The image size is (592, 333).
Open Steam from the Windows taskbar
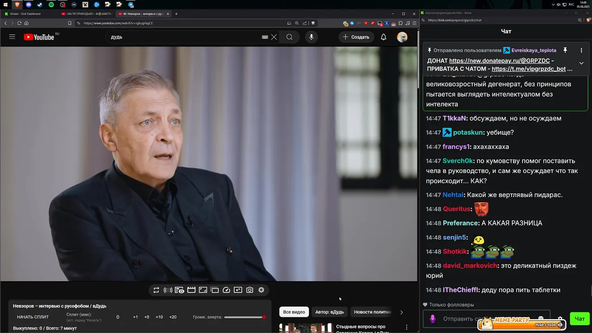pyautogui.click(x=39, y=5)
